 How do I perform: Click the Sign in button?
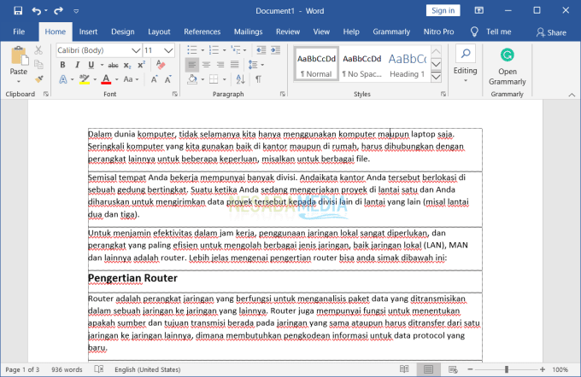443,10
